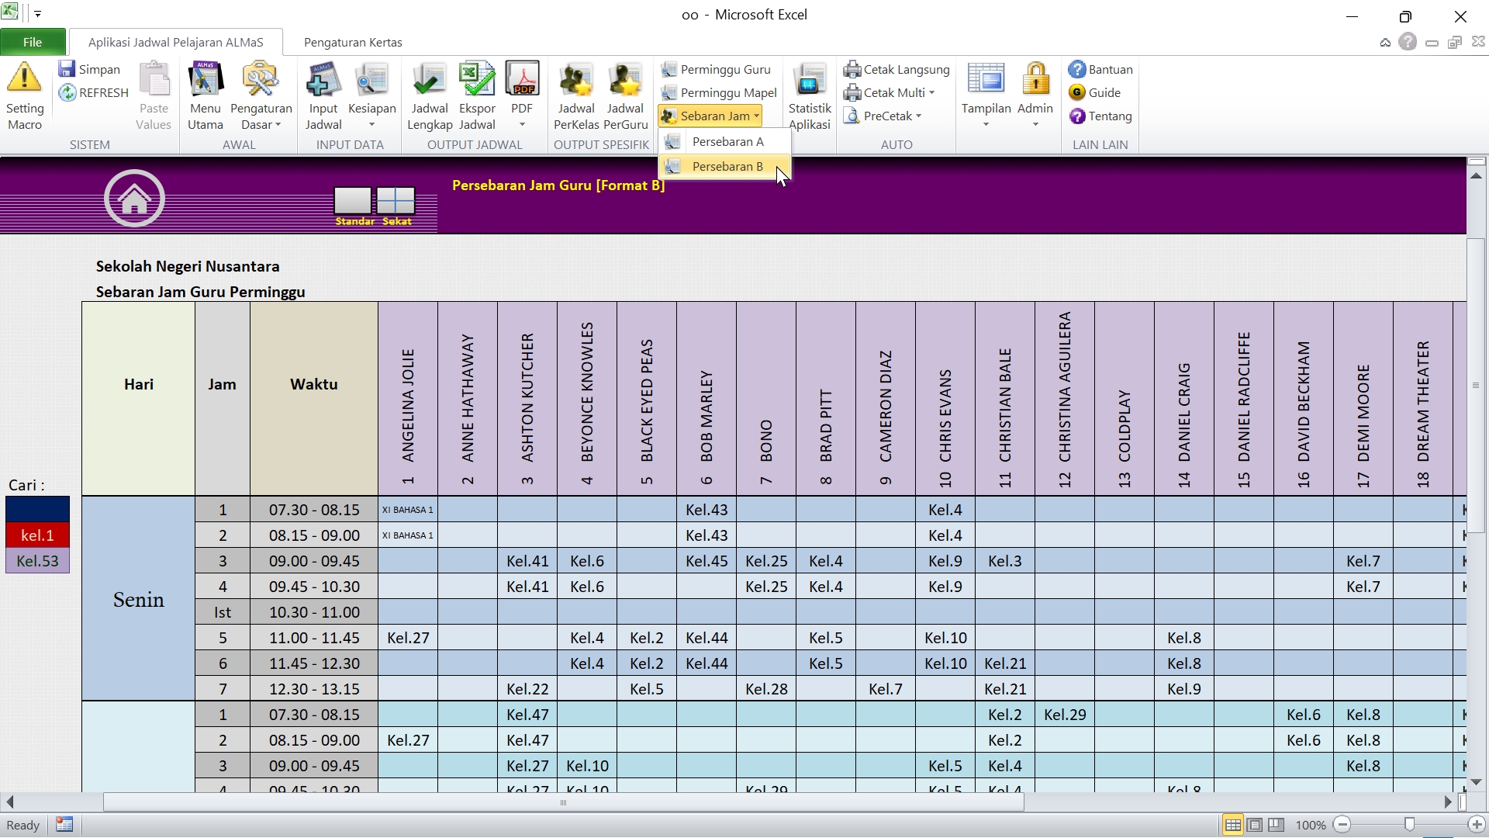Switch to Sekat view layout
1489x838 pixels.
pyautogui.click(x=396, y=201)
